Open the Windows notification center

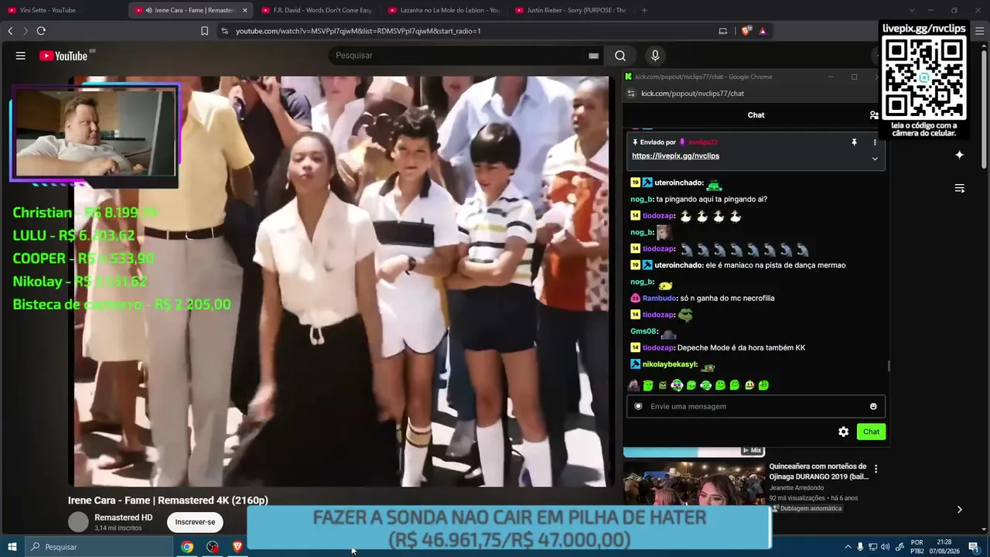974,547
